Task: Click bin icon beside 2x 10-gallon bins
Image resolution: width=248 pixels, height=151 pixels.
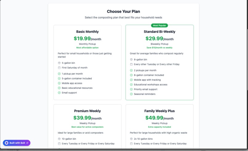Action: (131, 139)
